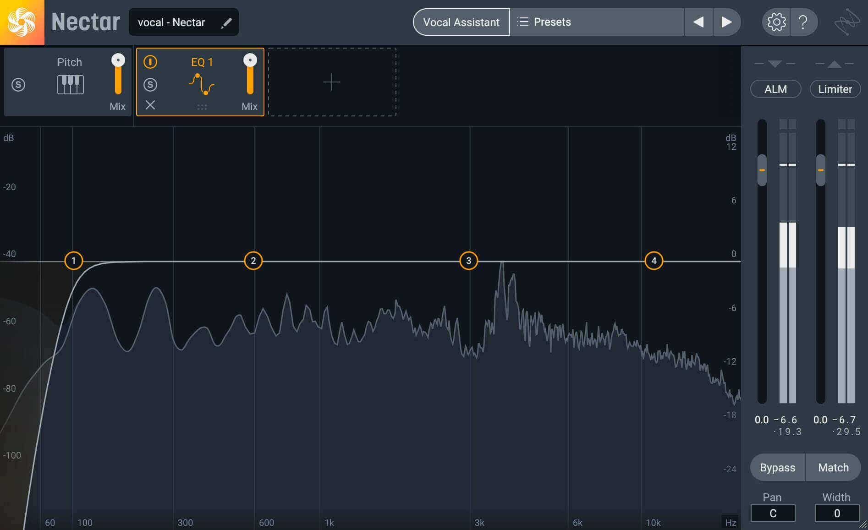
Task: Toggle the ALM button
Action: click(775, 89)
